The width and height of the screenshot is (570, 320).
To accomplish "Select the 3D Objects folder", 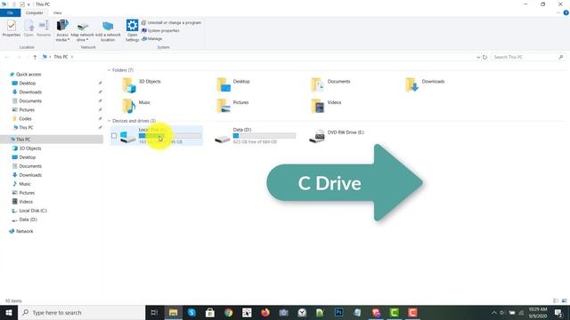I will click(142, 85).
